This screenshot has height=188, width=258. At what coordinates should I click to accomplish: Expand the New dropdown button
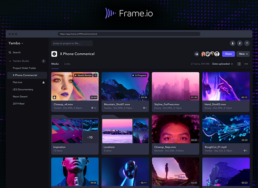[243, 54]
